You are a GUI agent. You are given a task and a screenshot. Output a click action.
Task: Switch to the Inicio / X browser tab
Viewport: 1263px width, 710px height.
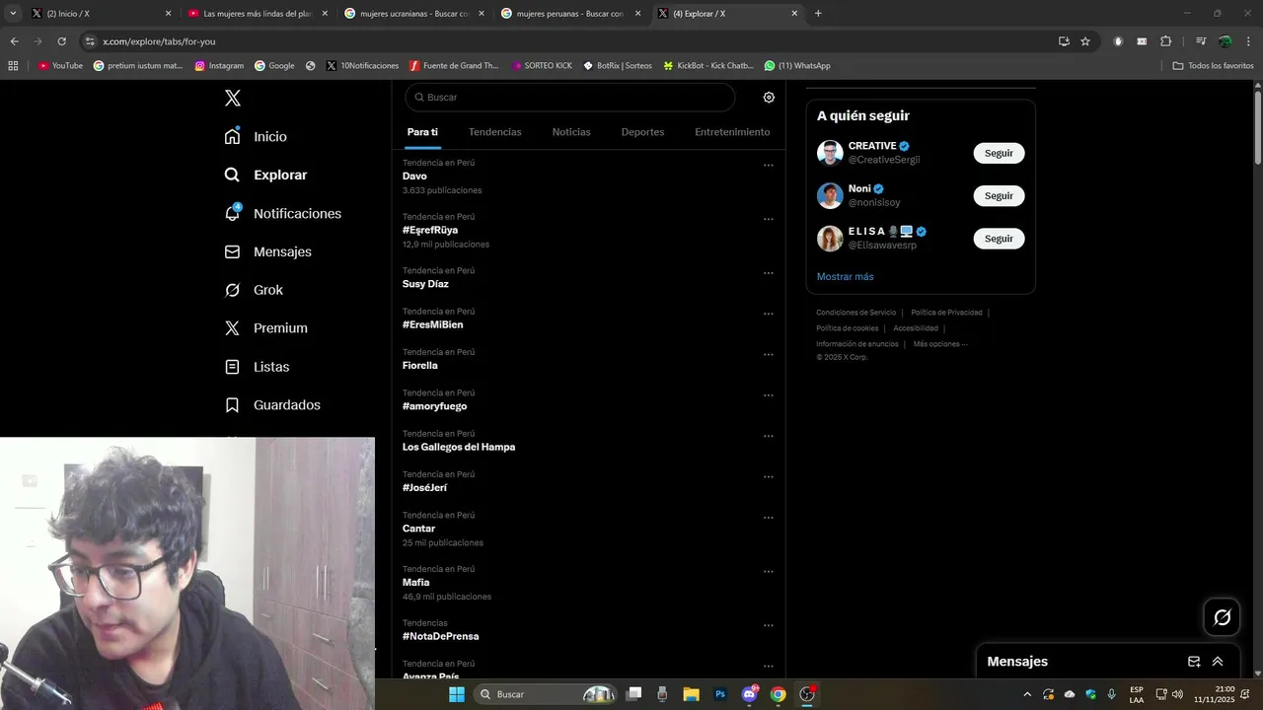click(x=99, y=14)
